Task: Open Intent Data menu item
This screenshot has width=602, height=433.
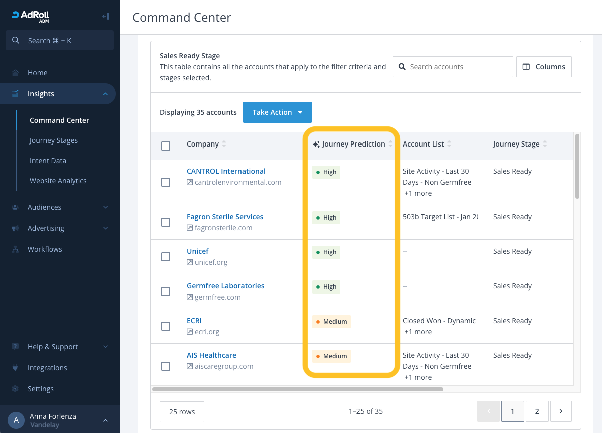Action: (48, 161)
